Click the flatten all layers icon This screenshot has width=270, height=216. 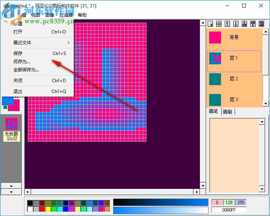261,24
